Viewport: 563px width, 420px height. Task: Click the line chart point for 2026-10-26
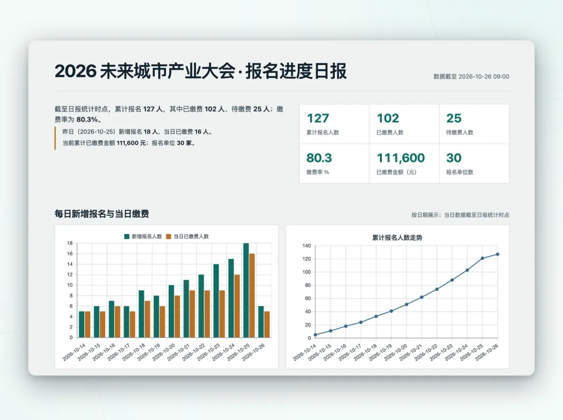(498, 254)
